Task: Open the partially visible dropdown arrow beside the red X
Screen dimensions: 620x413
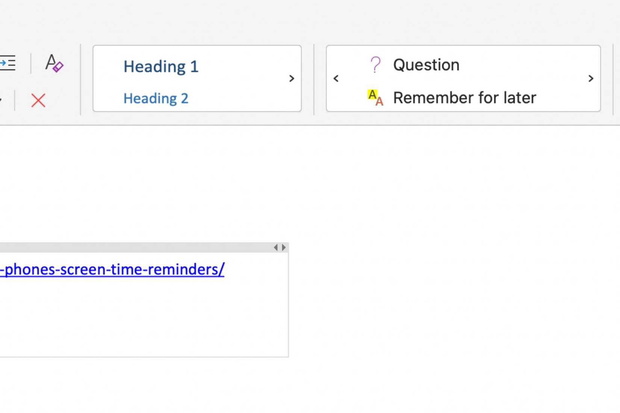Action: (x=1, y=100)
